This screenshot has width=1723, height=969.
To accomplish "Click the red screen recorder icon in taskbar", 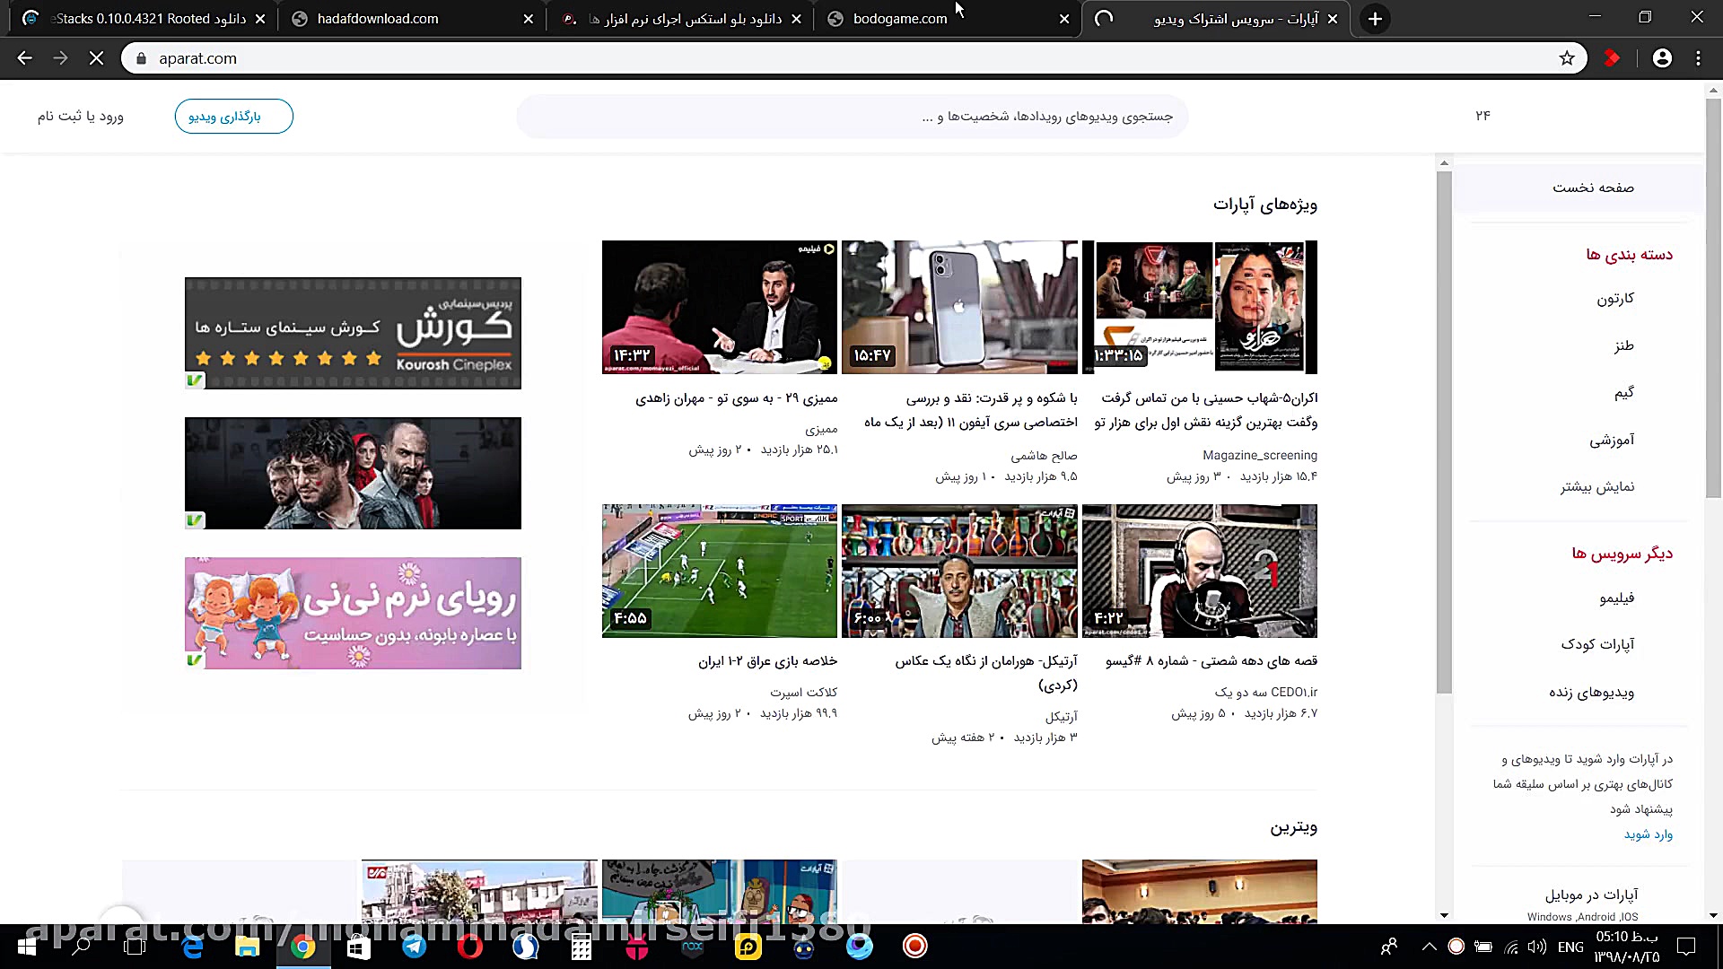I will click(x=914, y=946).
